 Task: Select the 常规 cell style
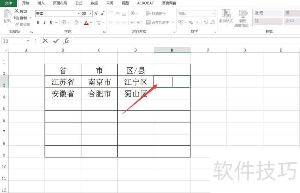click(268, 13)
